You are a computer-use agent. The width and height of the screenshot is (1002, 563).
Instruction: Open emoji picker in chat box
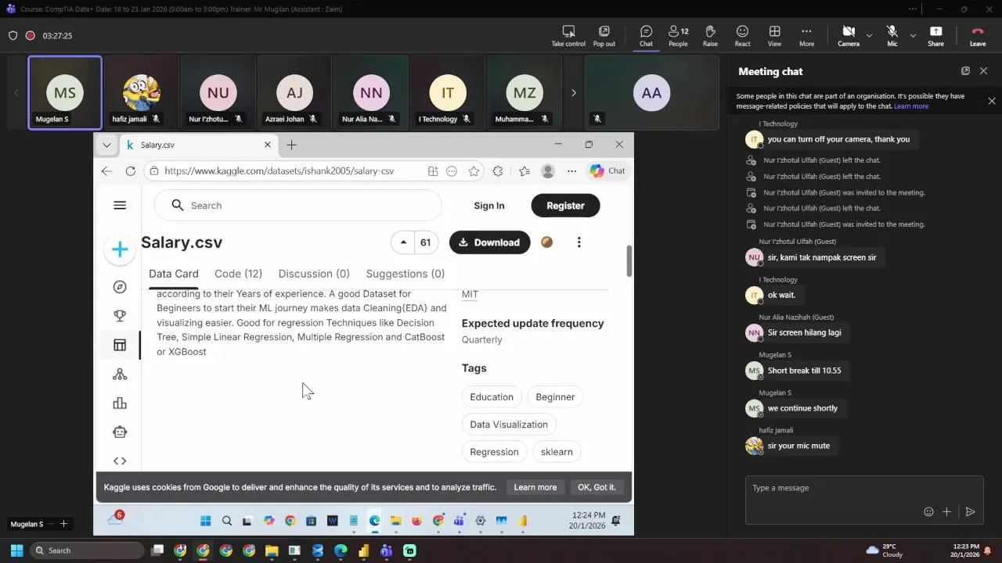928,511
